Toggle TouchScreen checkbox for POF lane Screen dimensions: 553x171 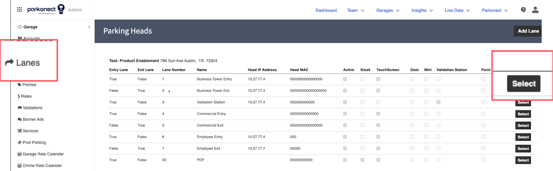pyautogui.click(x=378, y=160)
